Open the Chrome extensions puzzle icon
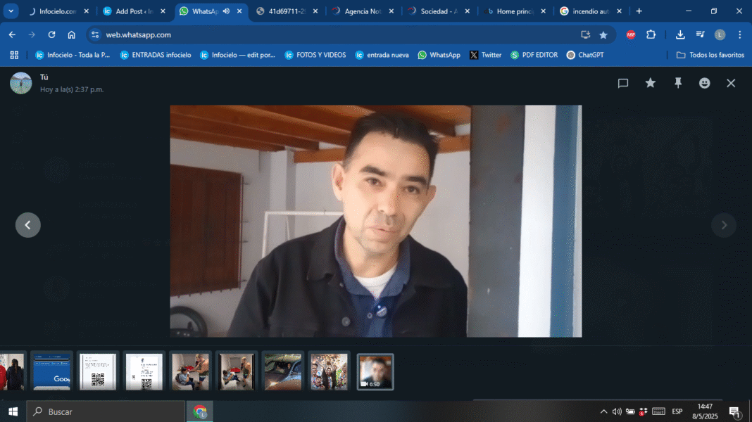This screenshot has width=752, height=422. tap(651, 35)
